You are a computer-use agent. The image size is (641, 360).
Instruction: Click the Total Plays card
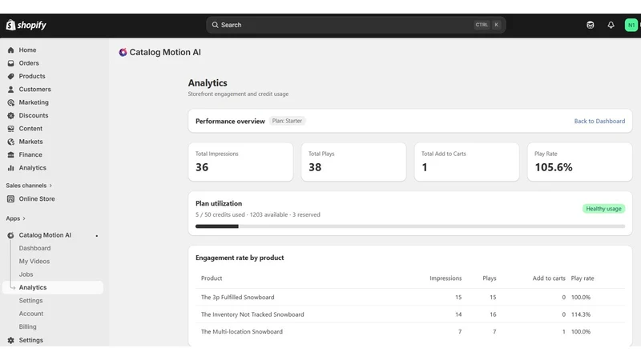pyautogui.click(x=353, y=162)
